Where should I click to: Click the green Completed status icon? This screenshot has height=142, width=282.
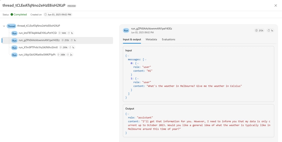12,14
